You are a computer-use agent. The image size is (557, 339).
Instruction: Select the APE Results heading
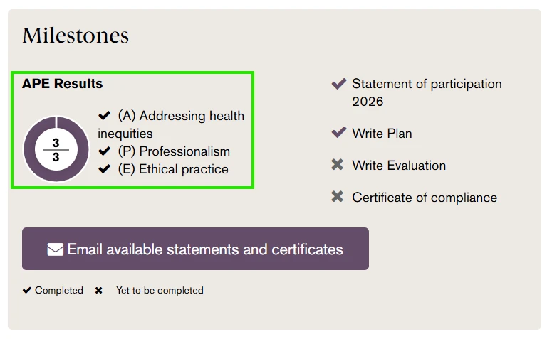pos(62,83)
